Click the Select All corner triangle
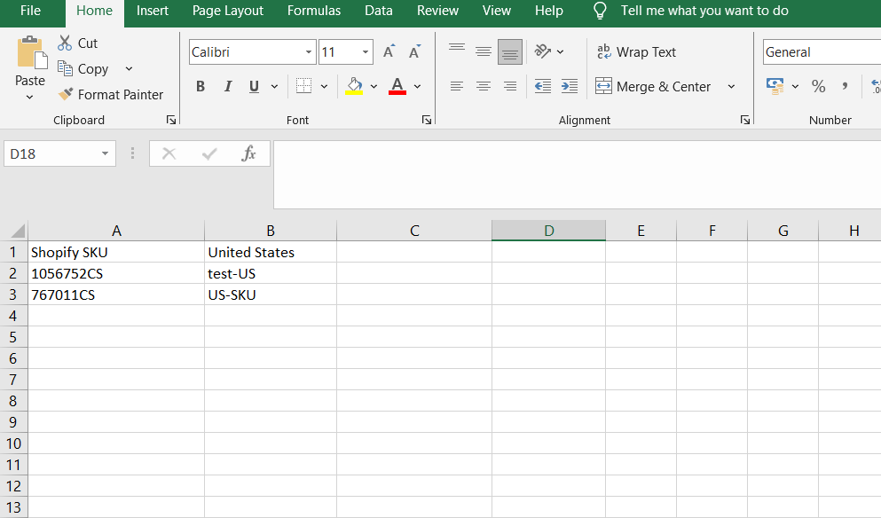The height and width of the screenshot is (518, 881). click(x=18, y=231)
